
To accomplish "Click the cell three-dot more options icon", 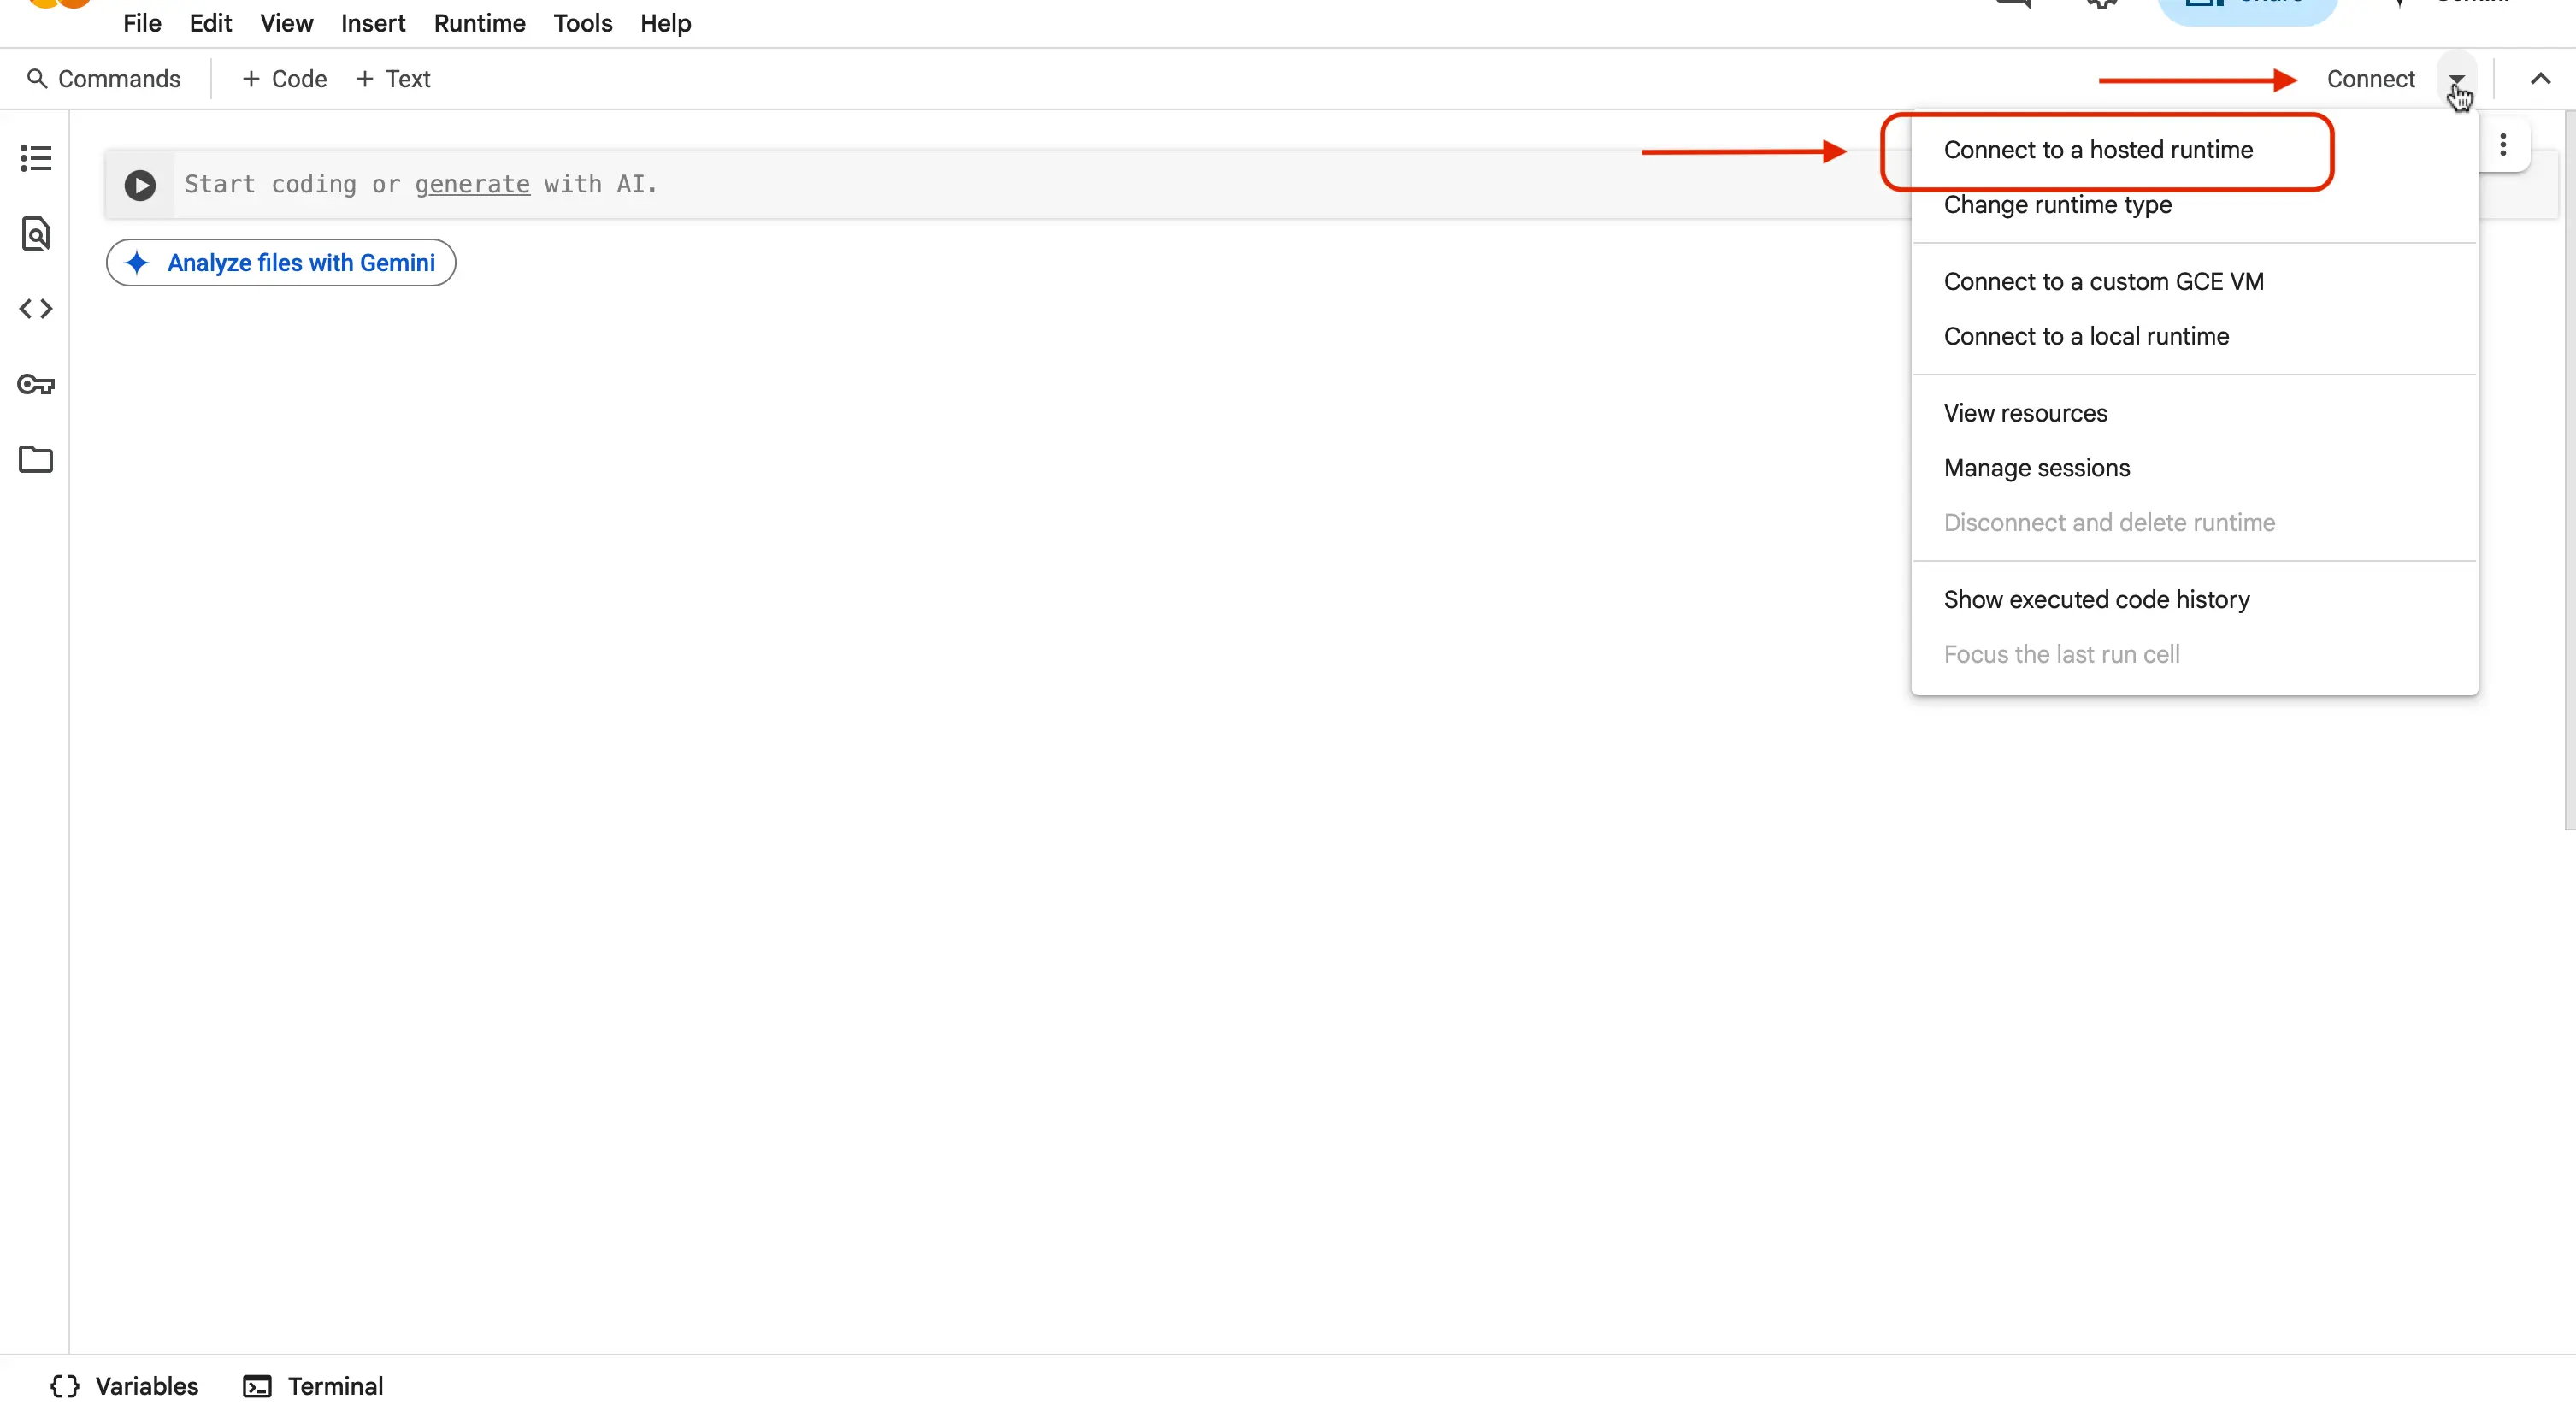I will (x=2502, y=145).
